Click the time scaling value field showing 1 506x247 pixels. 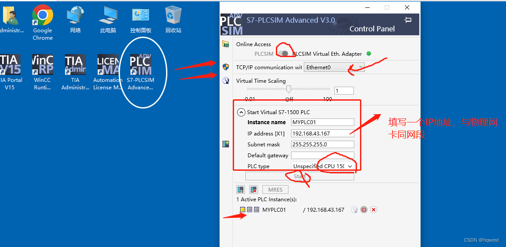tap(344, 91)
